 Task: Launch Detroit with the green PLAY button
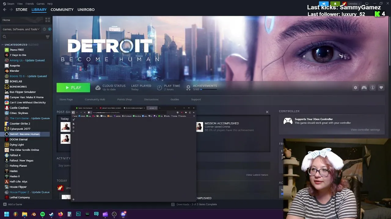[x=73, y=88]
